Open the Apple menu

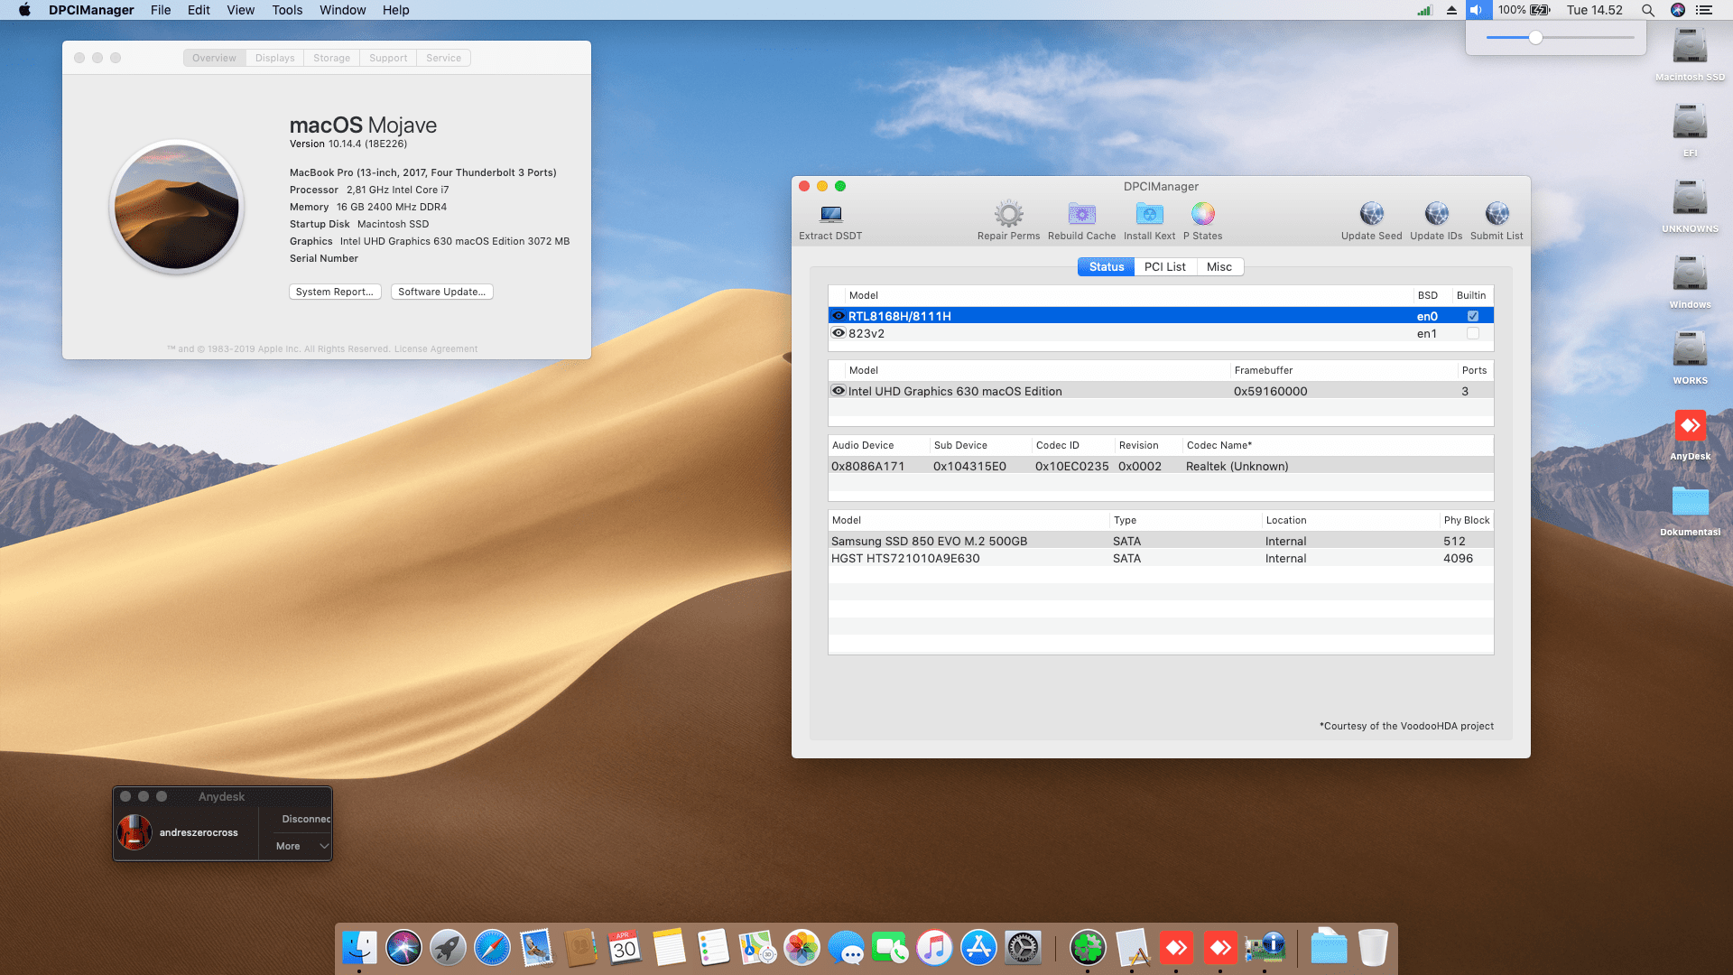click(24, 10)
